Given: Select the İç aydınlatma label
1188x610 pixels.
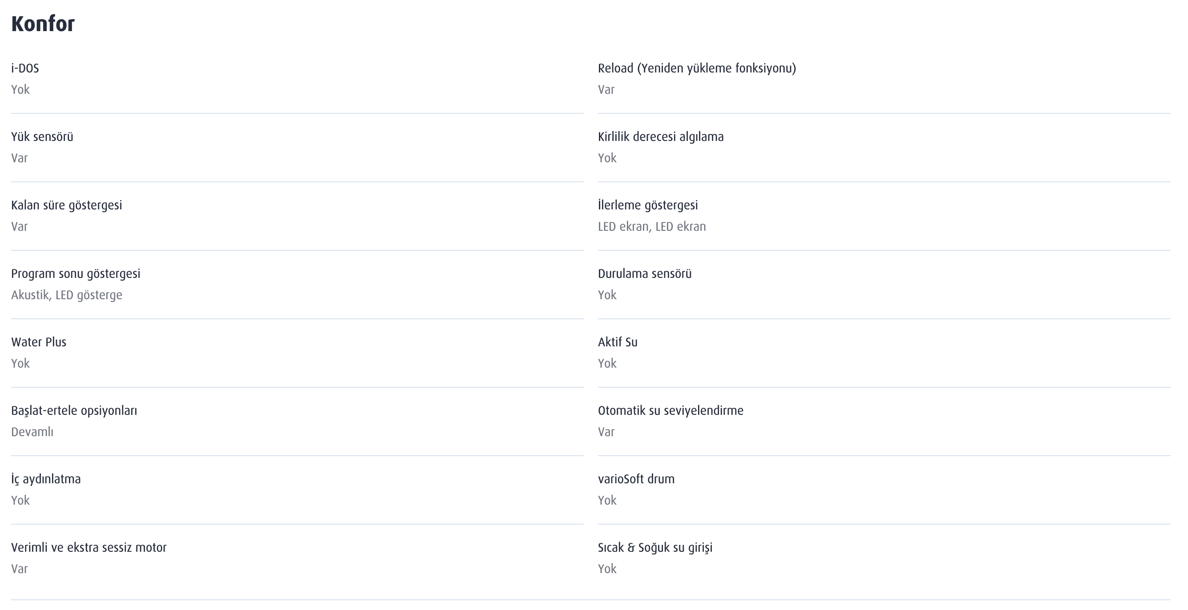Looking at the screenshot, I should (46, 478).
